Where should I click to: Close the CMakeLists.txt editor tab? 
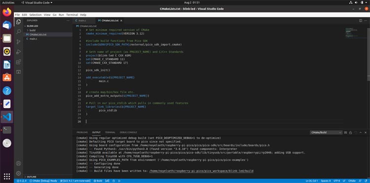point(121,21)
